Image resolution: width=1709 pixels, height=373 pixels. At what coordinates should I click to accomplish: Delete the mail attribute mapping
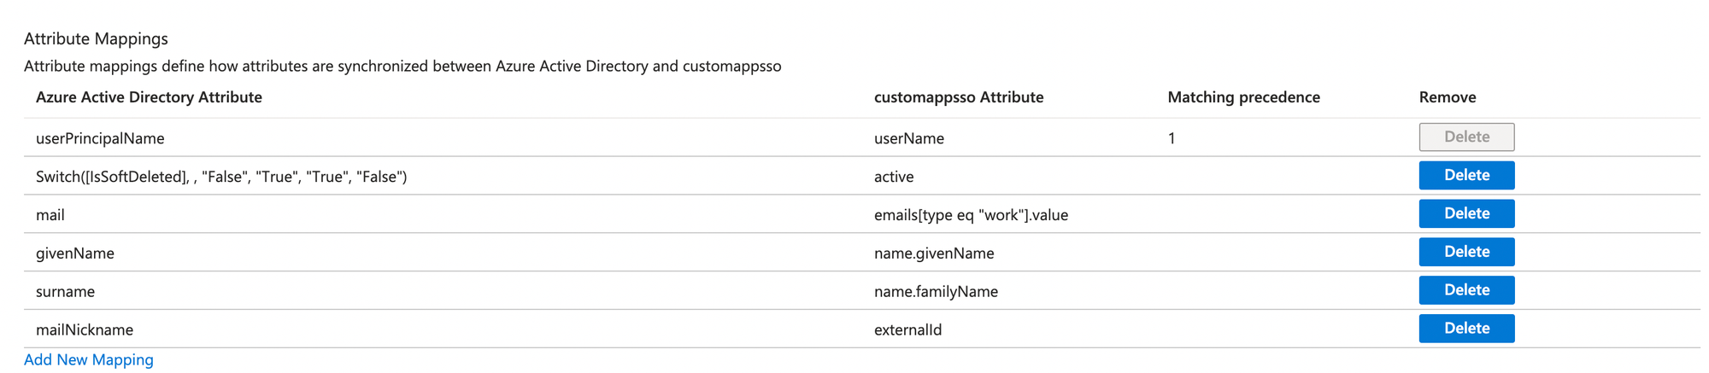(x=1466, y=213)
